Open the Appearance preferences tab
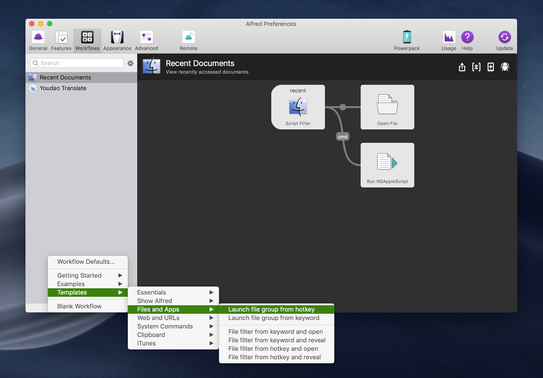 coord(117,41)
